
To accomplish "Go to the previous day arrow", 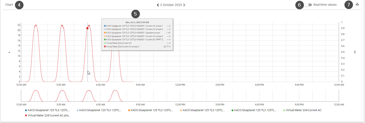I will tap(158, 5).
